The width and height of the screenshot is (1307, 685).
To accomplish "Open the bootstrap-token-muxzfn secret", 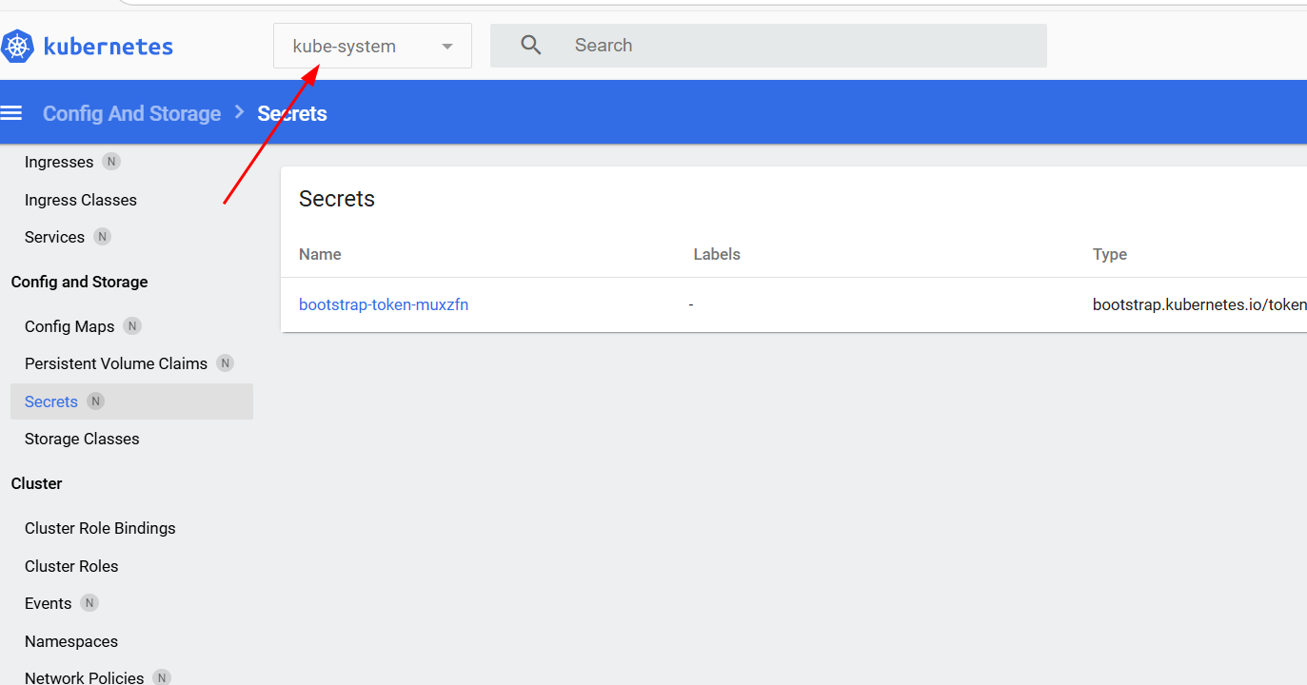I will [x=384, y=304].
